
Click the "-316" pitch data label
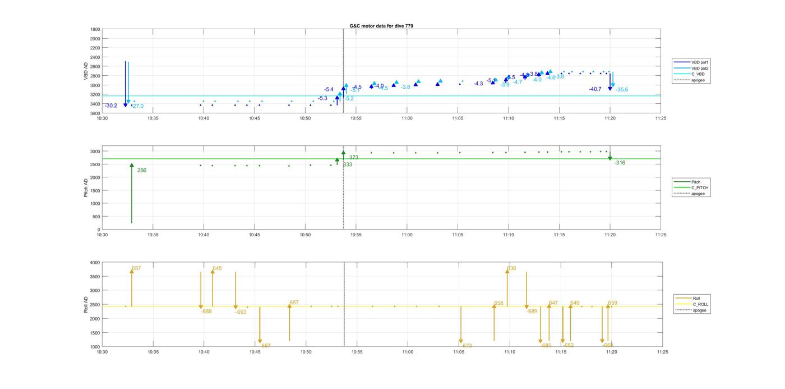(x=620, y=163)
